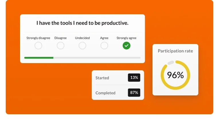Click the "Agree" label text

pos(104,38)
